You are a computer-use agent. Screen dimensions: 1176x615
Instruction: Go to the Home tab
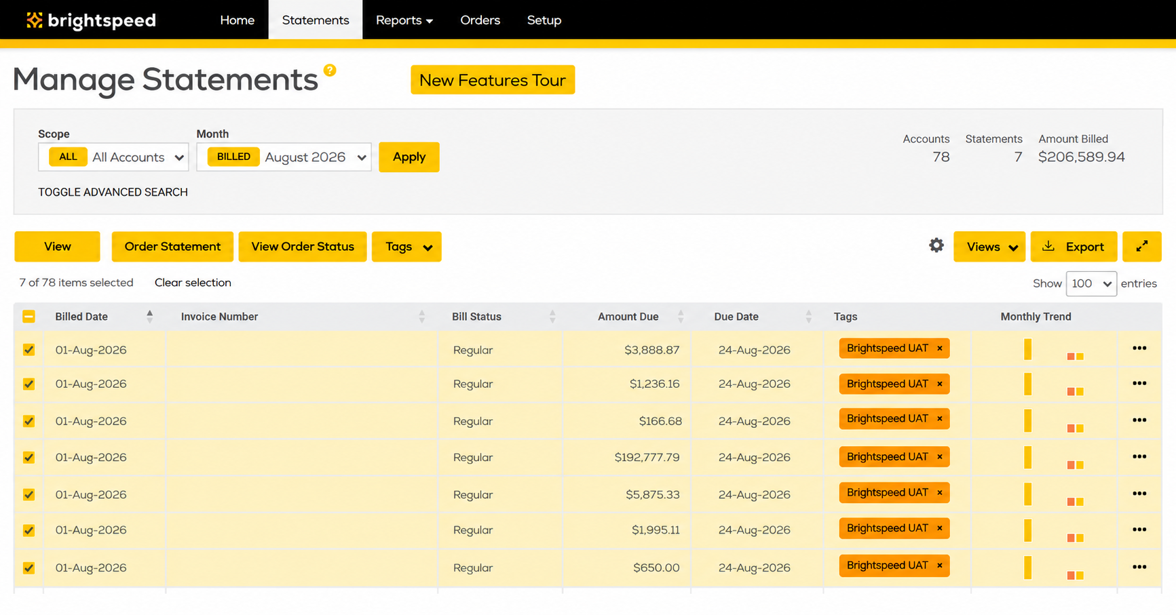(x=238, y=20)
